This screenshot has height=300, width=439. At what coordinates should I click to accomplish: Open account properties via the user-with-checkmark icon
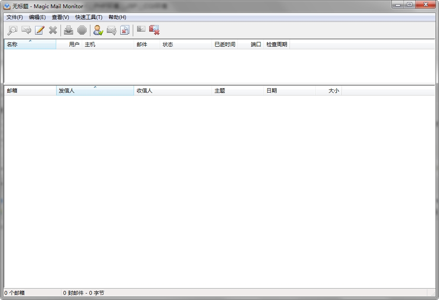point(97,30)
